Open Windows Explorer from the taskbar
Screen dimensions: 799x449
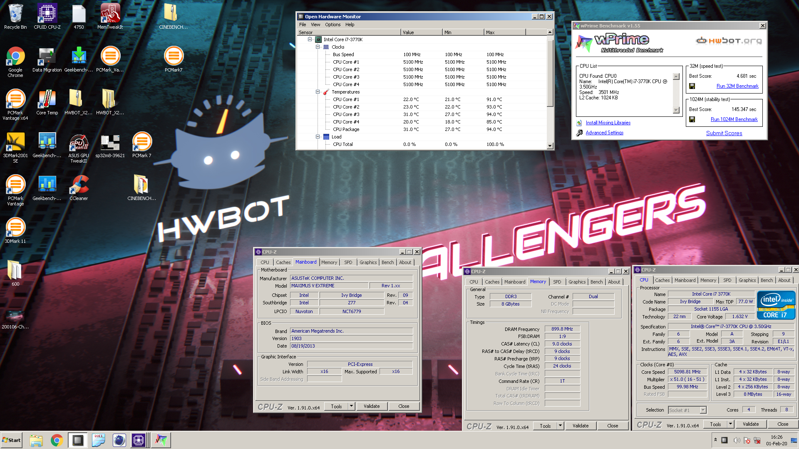click(36, 440)
